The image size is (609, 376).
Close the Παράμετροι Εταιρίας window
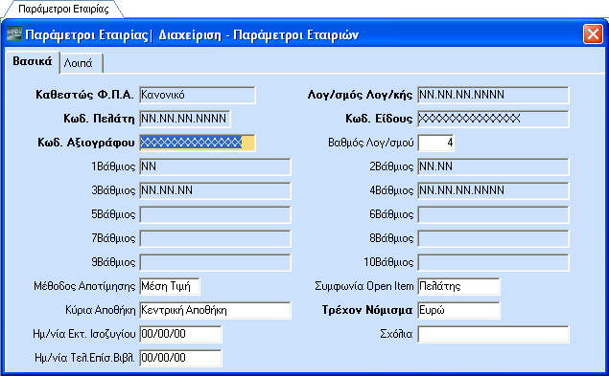coord(593,34)
